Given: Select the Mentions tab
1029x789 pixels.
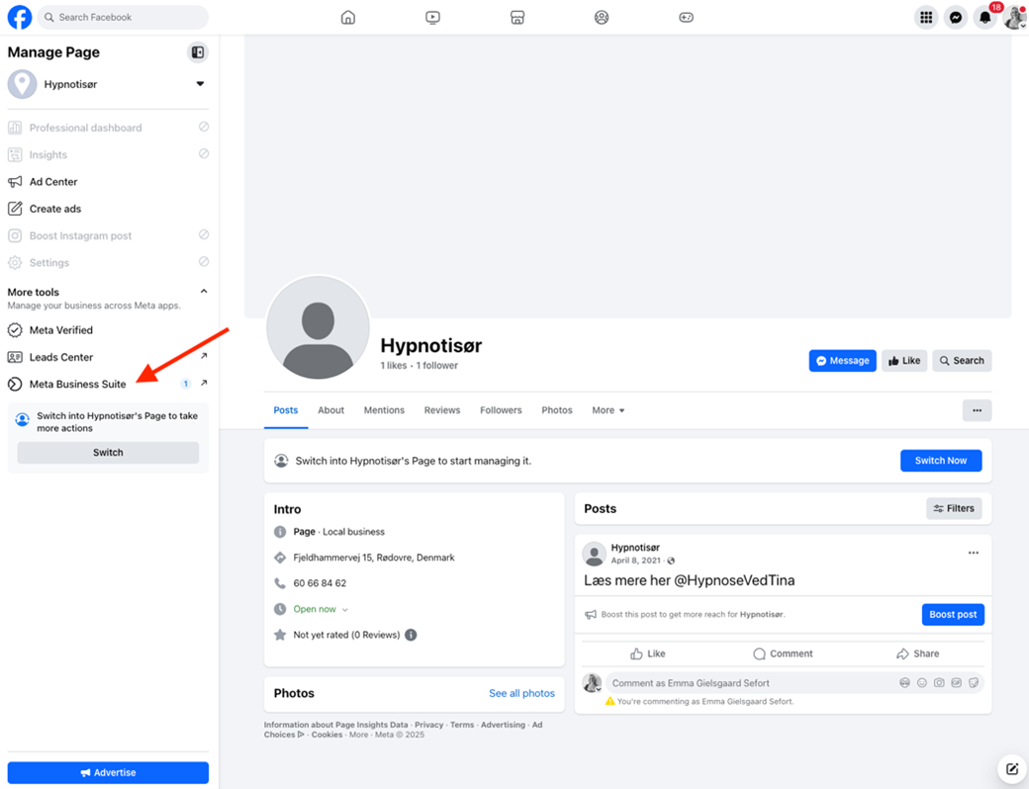Looking at the screenshot, I should (384, 410).
